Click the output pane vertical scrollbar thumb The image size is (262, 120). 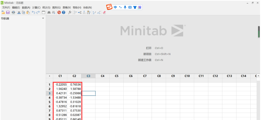click(x=259, y=32)
